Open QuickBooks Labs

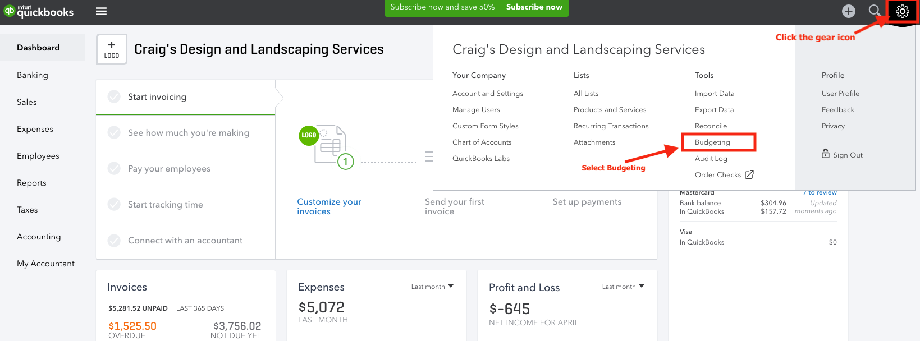click(481, 158)
